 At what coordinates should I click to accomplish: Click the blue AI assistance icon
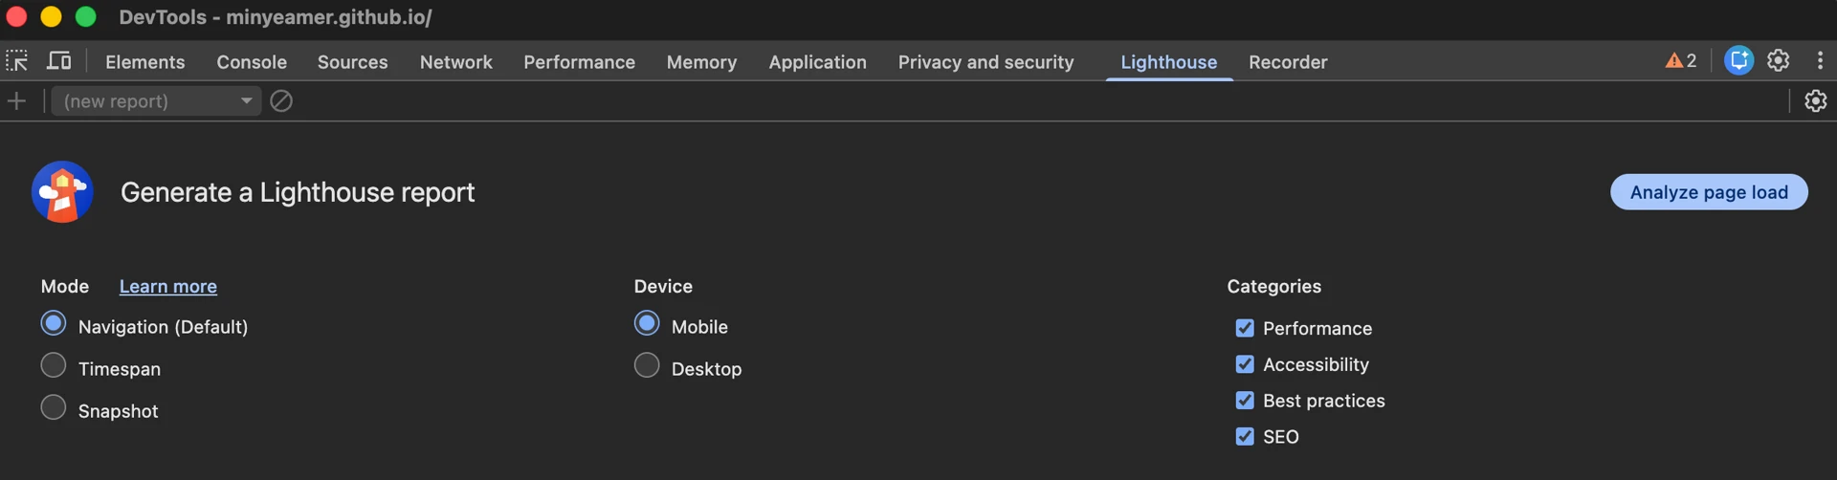1738,60
